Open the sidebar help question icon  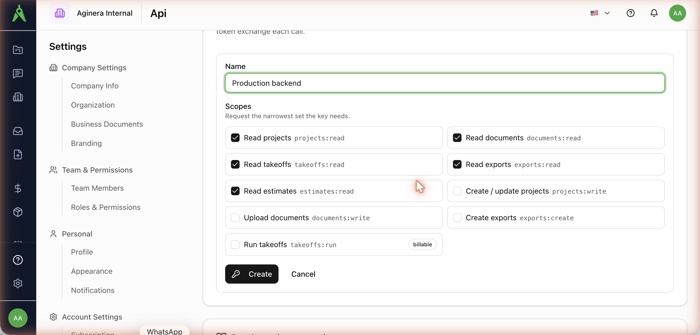pos(18,260)
